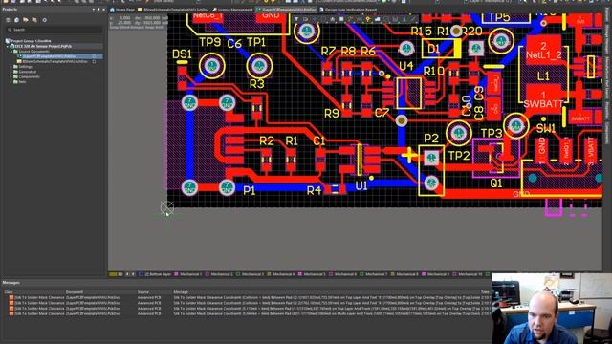Open the Design Rule Verification Report tab
The width and height of the screenshot is (612, 344).
[x=348, y=10]
